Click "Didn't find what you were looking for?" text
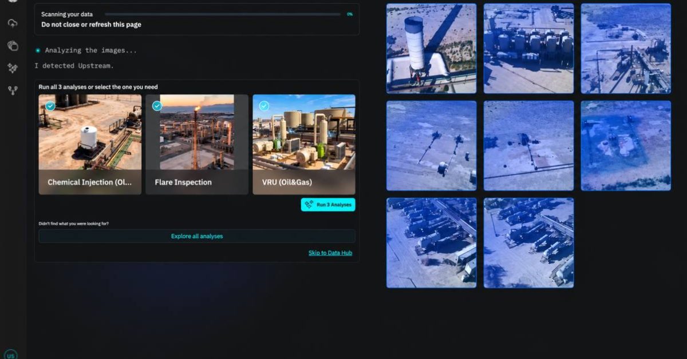This screenshot has height=359, width=687. click(74, 224)
